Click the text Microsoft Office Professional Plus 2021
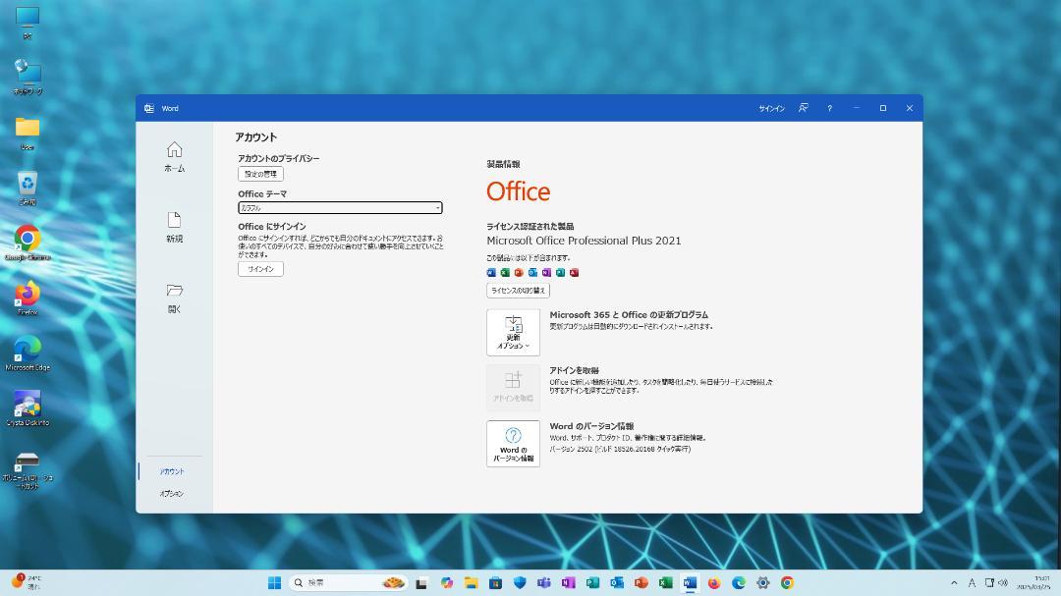The height and width of the screenshot is (596, 1061). coord(584,241)
